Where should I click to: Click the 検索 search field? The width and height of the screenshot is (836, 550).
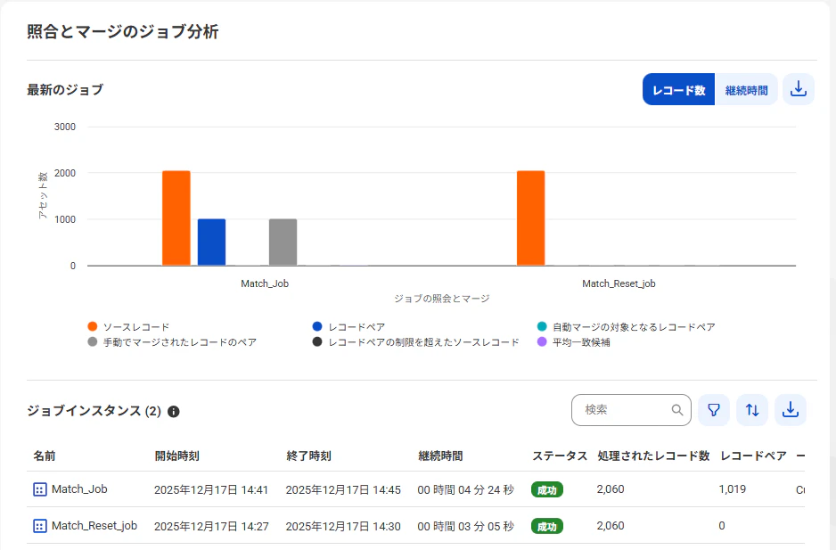(631, 410)
